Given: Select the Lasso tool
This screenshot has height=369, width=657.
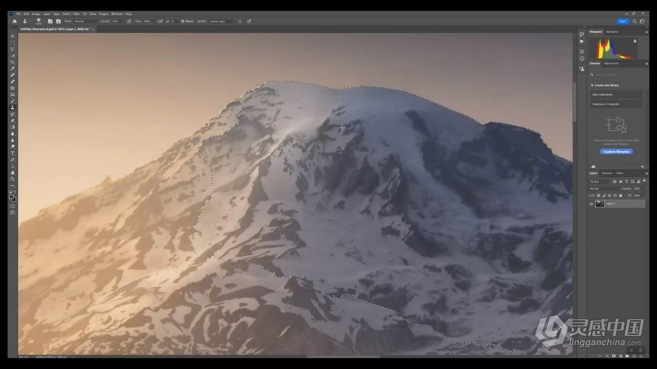Looking at the screenshot, I should (13, 49).
